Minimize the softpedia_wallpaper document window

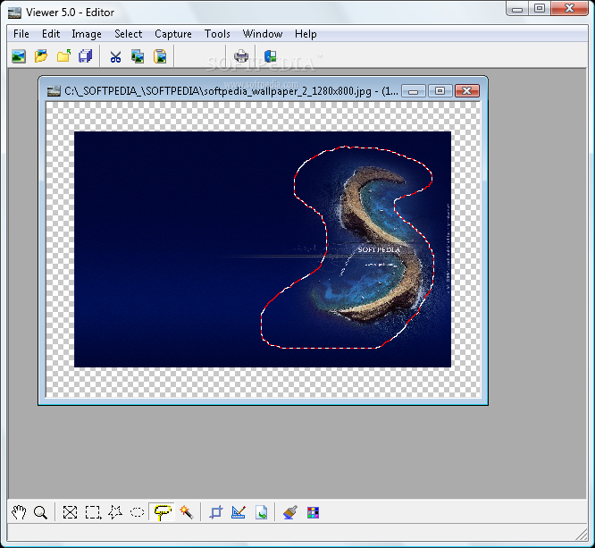point(414,91)
